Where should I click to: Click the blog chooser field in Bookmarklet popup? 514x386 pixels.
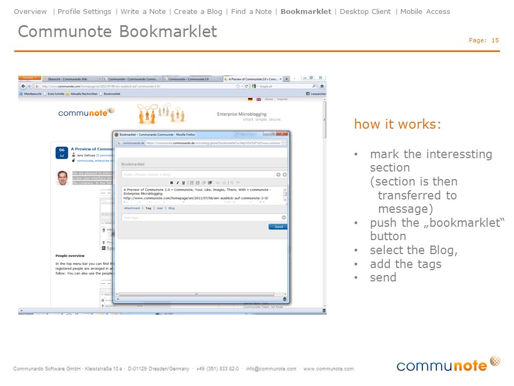[x=198, y=175]
